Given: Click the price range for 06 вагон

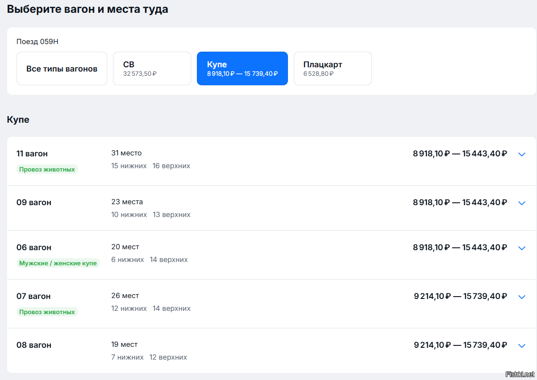Looking at the screenshot, I should (x=460, y=247).
